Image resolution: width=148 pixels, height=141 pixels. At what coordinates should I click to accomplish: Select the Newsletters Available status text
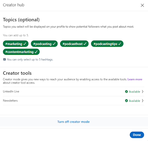134,101
